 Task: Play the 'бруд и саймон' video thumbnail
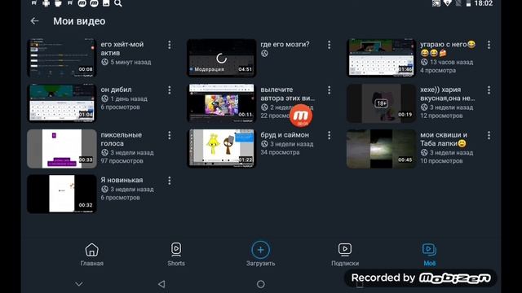coord(221,148)
